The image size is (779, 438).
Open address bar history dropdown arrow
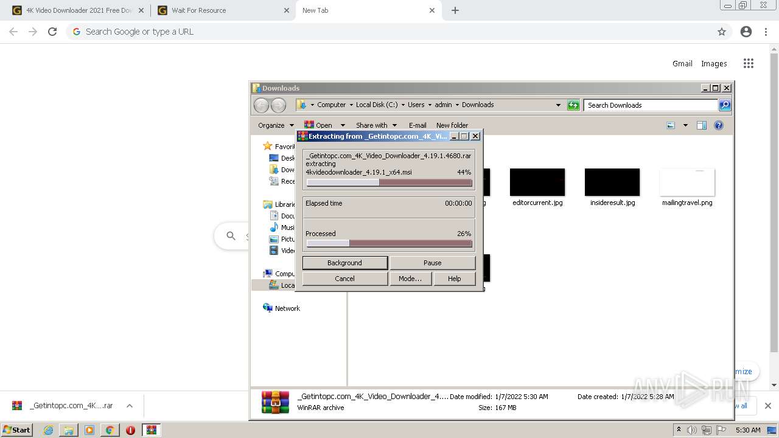pyautogui.click(x=558, y=105)
